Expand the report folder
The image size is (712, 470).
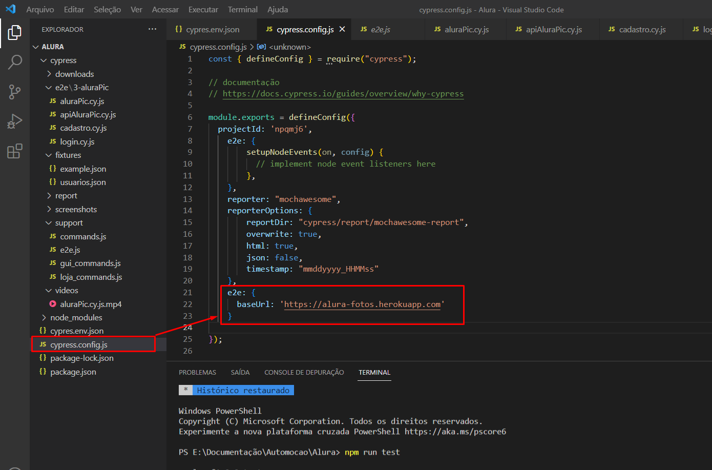49,196
